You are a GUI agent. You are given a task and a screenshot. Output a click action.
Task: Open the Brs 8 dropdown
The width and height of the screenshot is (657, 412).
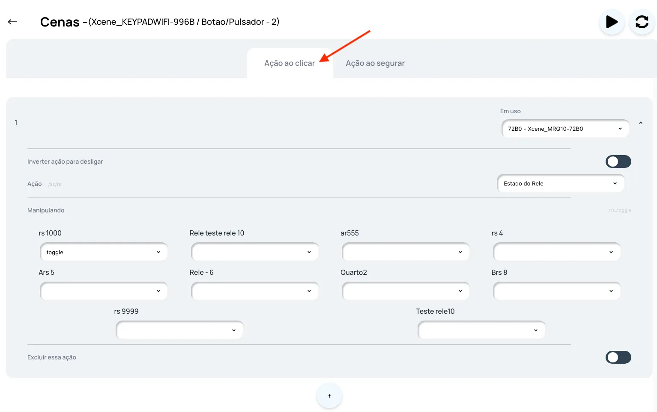click(x=557, y=291)
